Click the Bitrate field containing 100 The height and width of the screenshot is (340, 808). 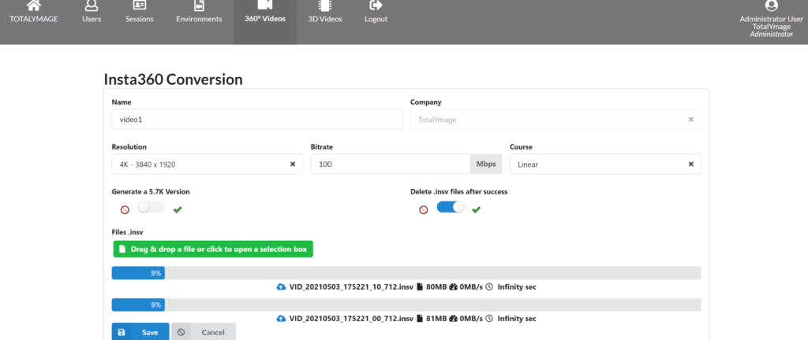coord(391,164)
